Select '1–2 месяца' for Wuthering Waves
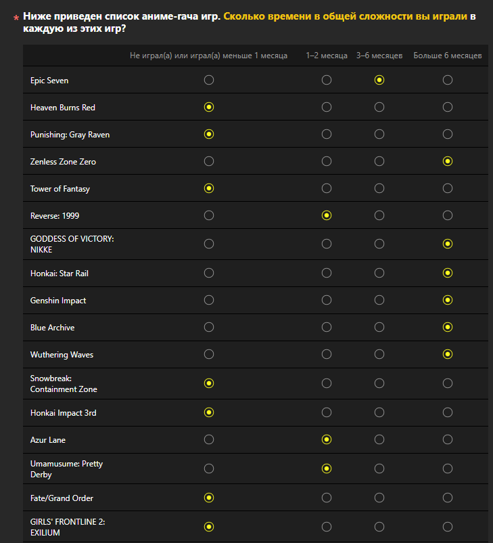493x543 pixels. pyautogui.click(x=326, y=354)
